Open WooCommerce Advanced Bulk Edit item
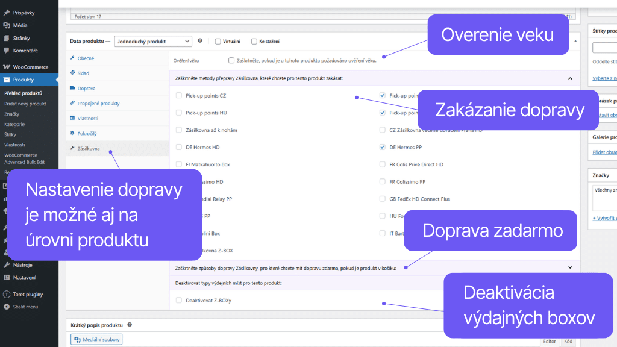 point(24,158)
